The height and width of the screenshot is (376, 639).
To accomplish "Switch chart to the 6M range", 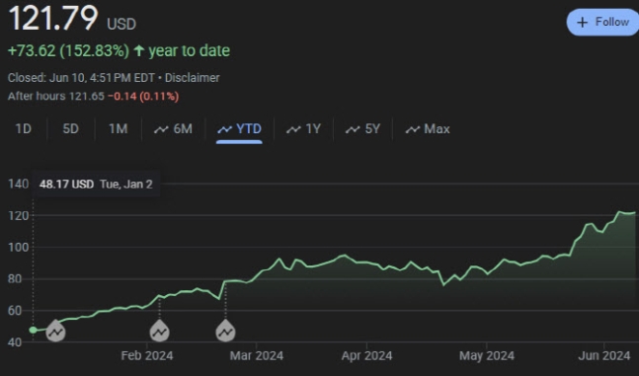I will tap(173, 128).
